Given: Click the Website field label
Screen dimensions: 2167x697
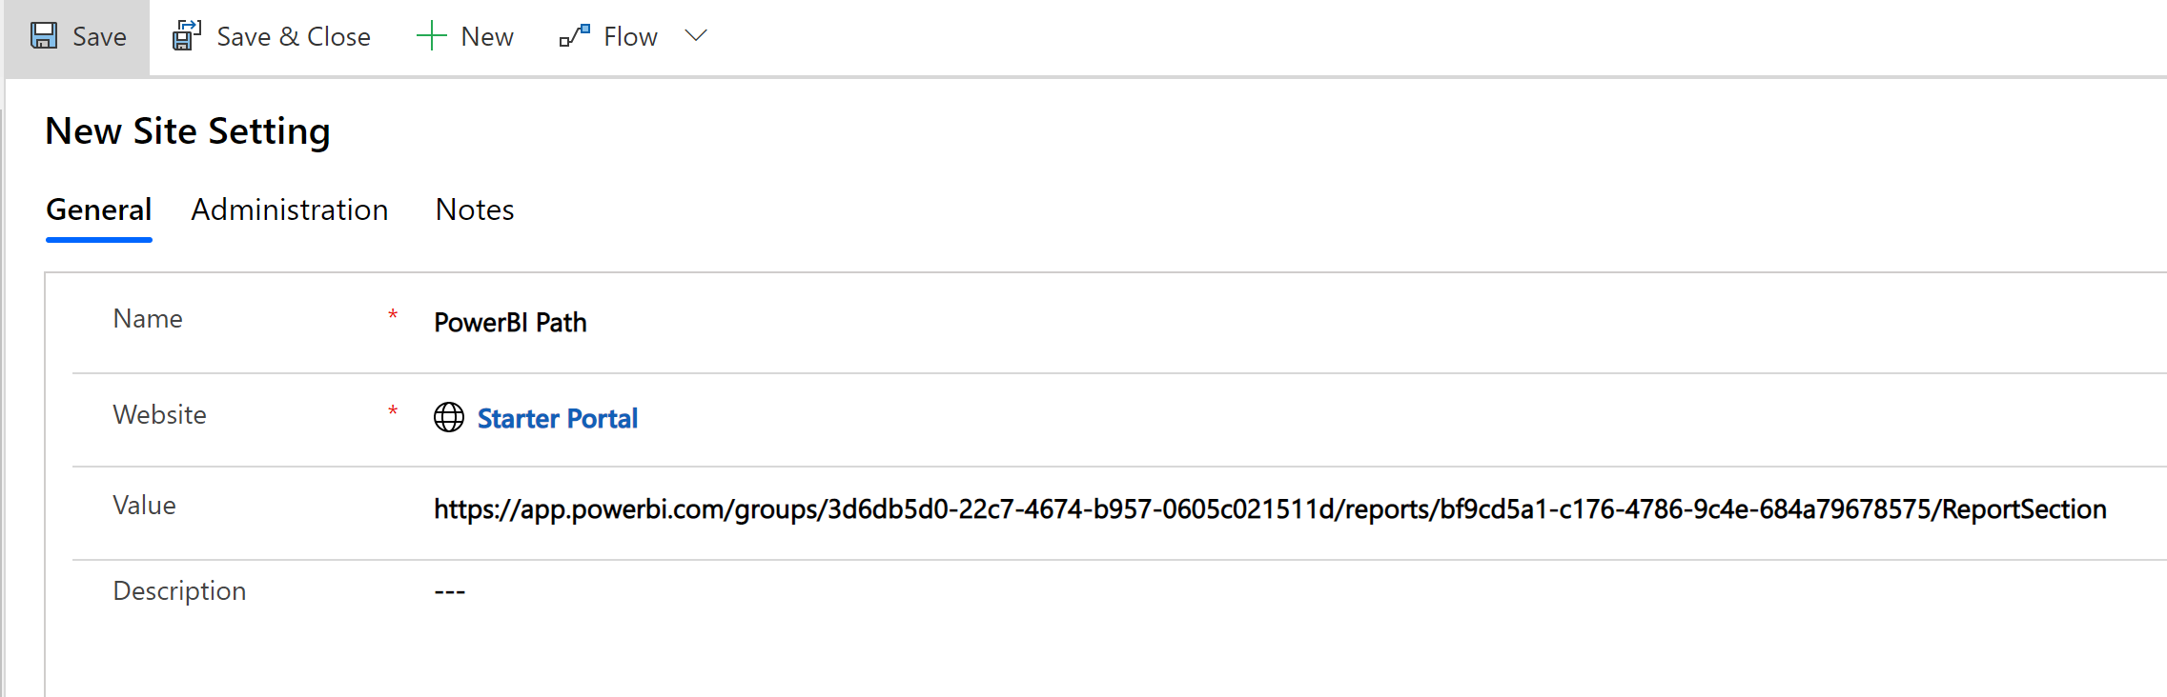Looking at the screenshot, I should [159, 414].
